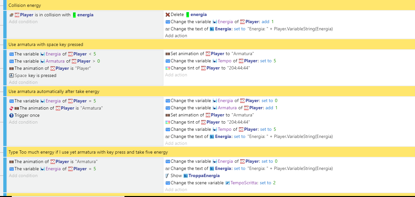This screenshot has height=197, width=415.
Task: Click the energia object icon in Delete action
Action: tap(188, 15)
